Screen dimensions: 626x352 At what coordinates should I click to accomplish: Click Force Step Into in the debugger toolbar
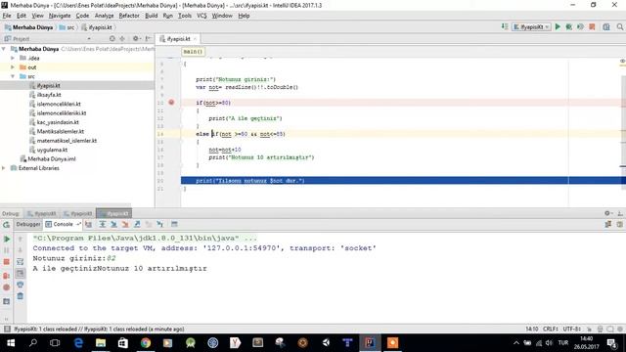tap(125, 224)
